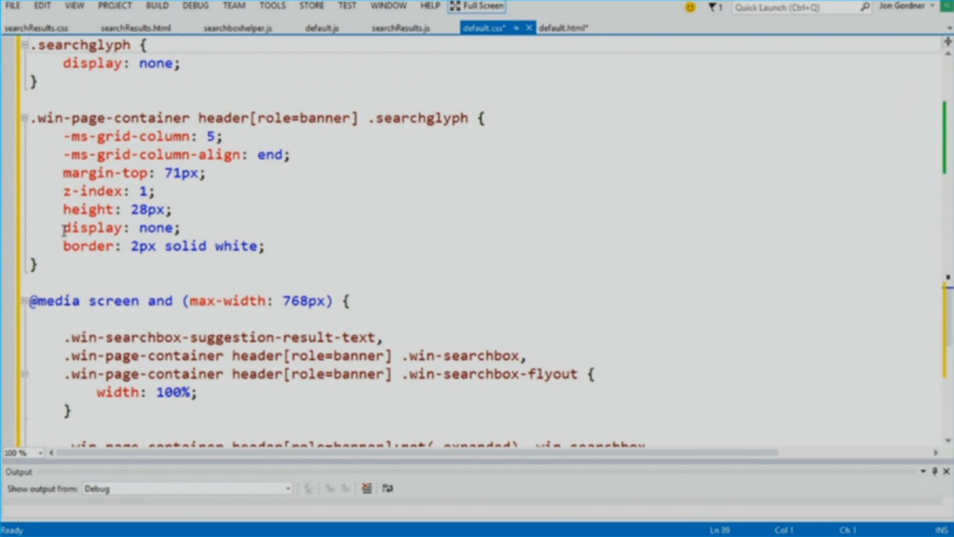Open the FILE menu

tap(12, 7)
